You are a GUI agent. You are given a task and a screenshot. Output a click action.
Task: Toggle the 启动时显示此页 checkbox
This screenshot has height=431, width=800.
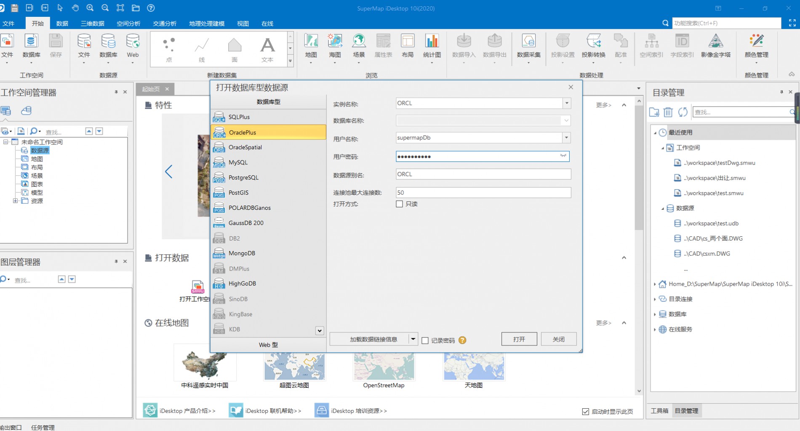(x=586, y=412)
